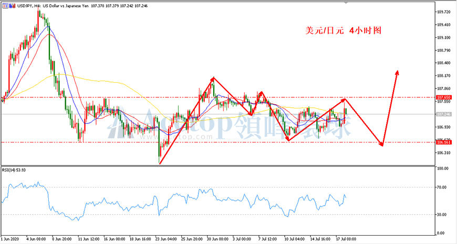The image size is (457, 244).
Task: Select the gray 107.246 current price tag
Action: tap(443, 114)
